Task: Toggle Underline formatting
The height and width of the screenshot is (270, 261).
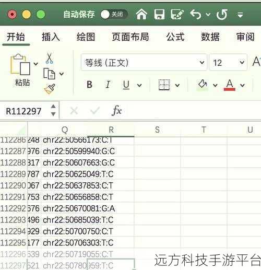Action: click(126, 85)
